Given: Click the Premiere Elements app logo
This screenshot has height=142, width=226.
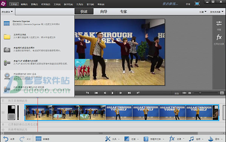Looking at the screenshot, I should [x=3, y=3].
